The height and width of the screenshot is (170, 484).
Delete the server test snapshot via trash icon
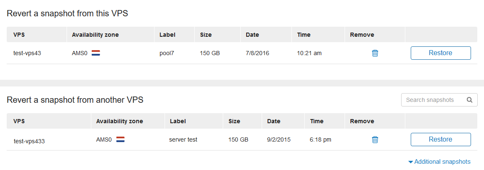click(375, 140)
